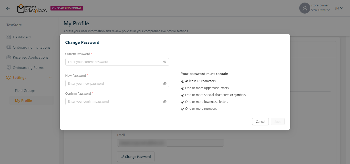Screen dimensions: 350x164
Task: Click the Onboarding Invitations envelope icon
Action: (9, 47)
